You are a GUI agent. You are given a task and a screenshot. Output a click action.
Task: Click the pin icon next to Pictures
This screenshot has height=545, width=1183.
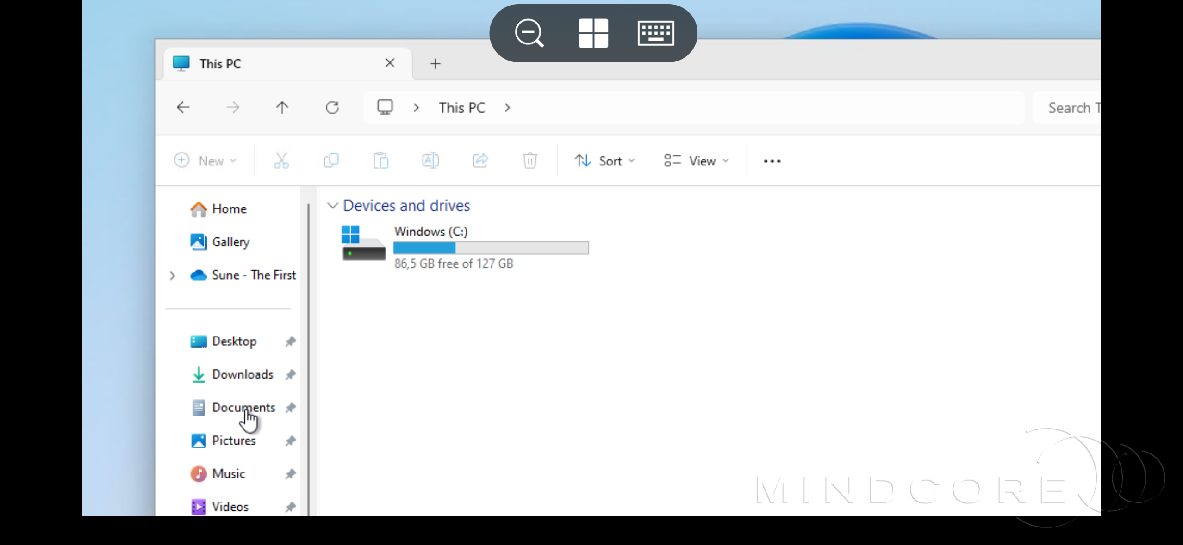(290, 441)
